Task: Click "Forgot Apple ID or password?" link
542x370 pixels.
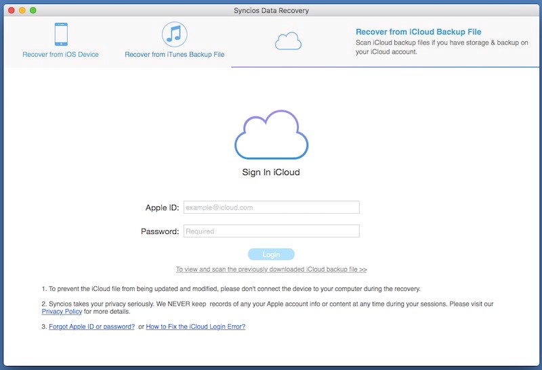Action: (x=91, y=327)
